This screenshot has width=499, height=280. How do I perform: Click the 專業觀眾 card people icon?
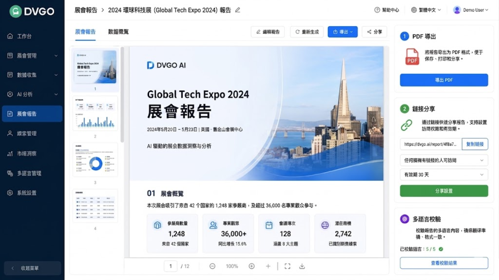(x=213, y=225)
